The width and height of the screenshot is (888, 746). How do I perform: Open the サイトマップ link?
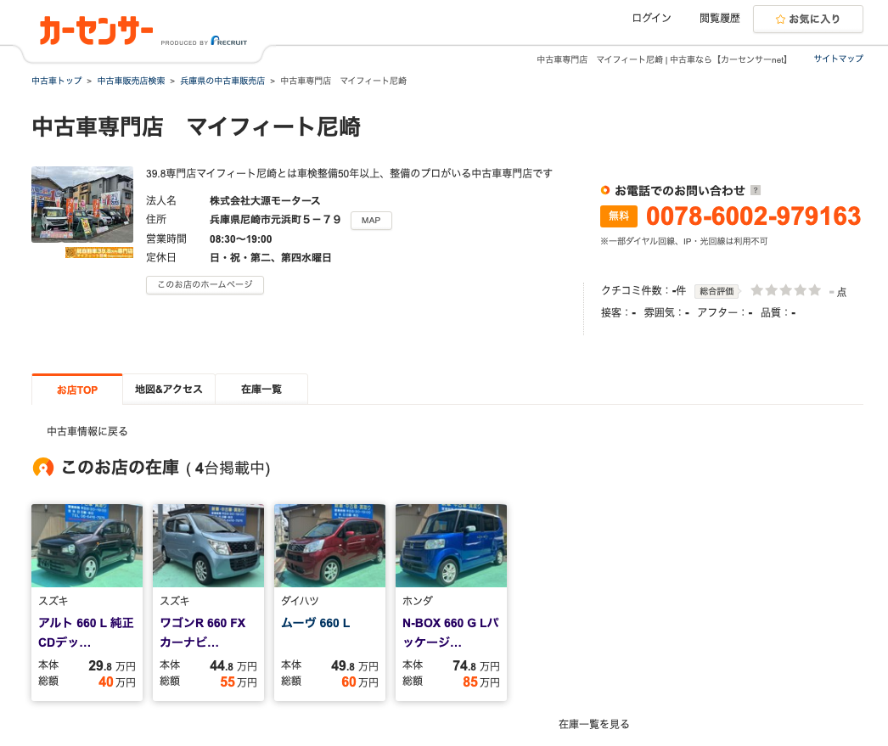tap(838, 59)
